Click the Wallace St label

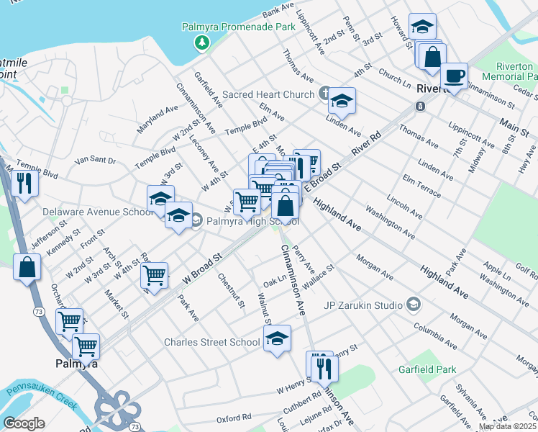point(318,277)
